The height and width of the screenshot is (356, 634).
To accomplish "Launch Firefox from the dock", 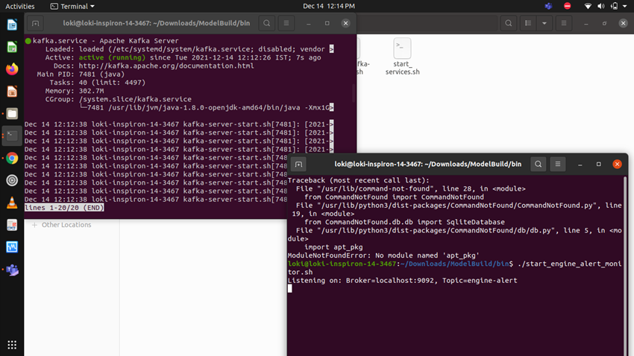I will click(12, 69).
